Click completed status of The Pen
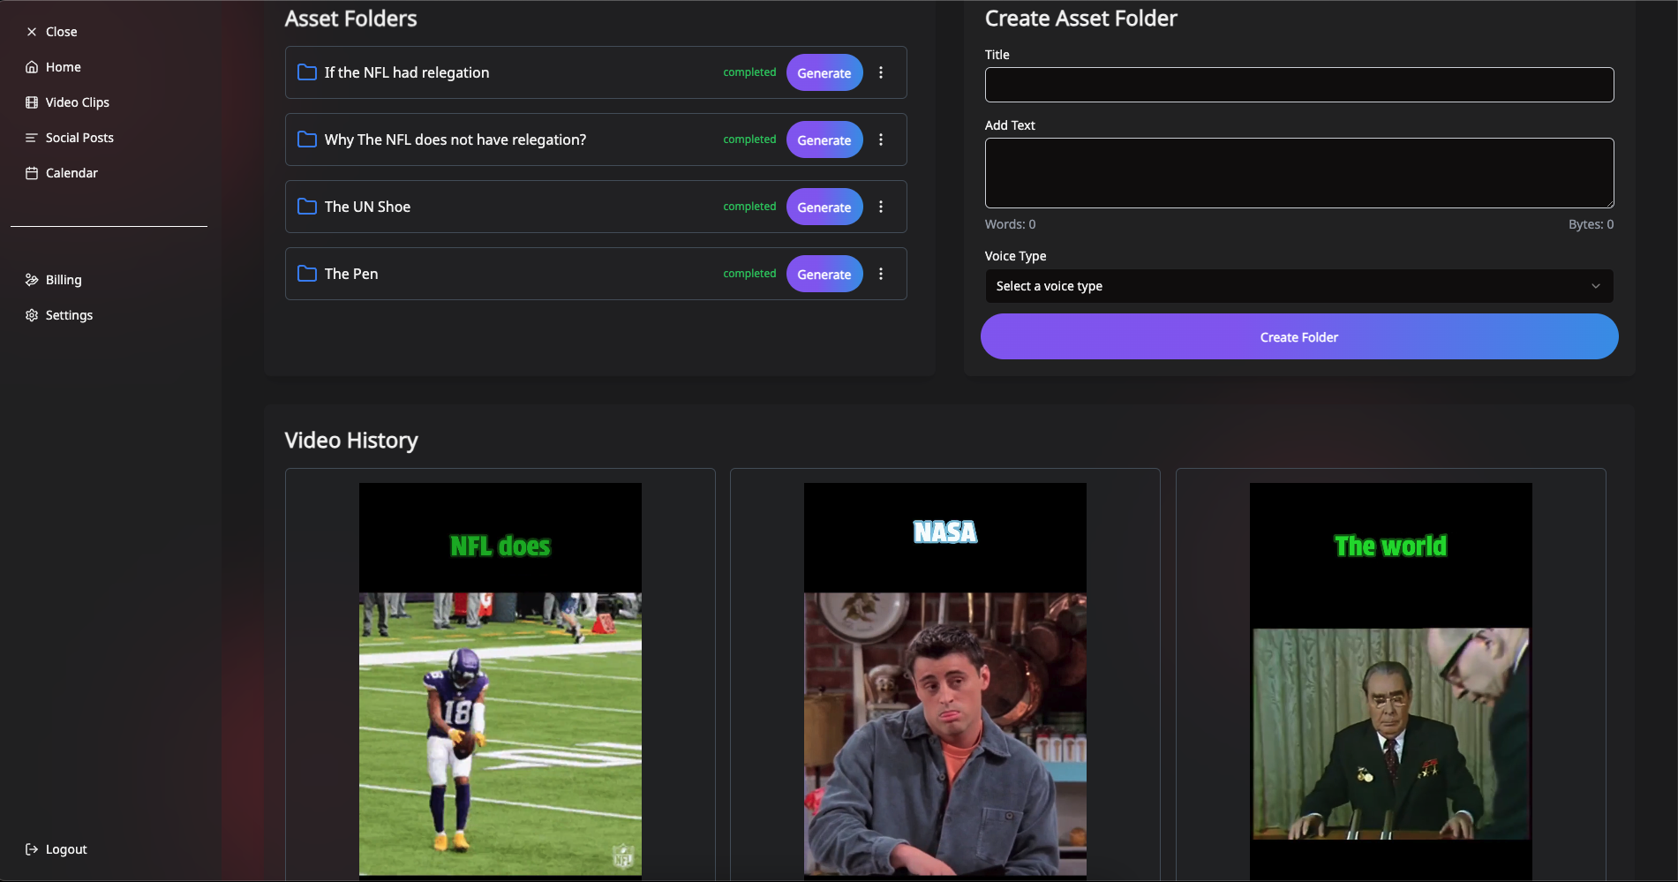1678x882 pixels. pyautogui.click(x=749, y=274)
